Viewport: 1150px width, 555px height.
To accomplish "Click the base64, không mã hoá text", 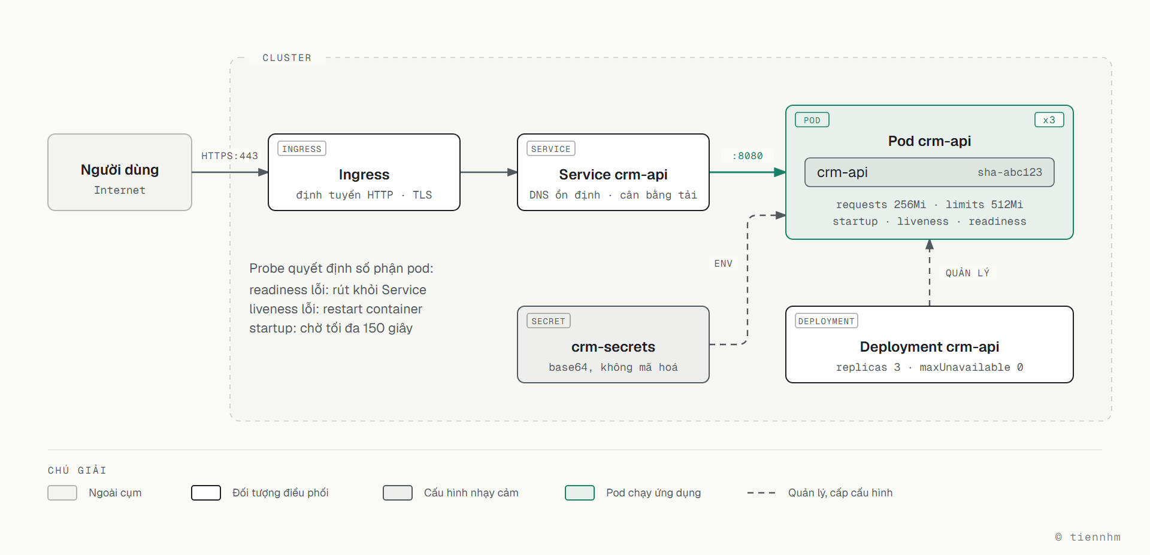I will [x=613, y=367].
